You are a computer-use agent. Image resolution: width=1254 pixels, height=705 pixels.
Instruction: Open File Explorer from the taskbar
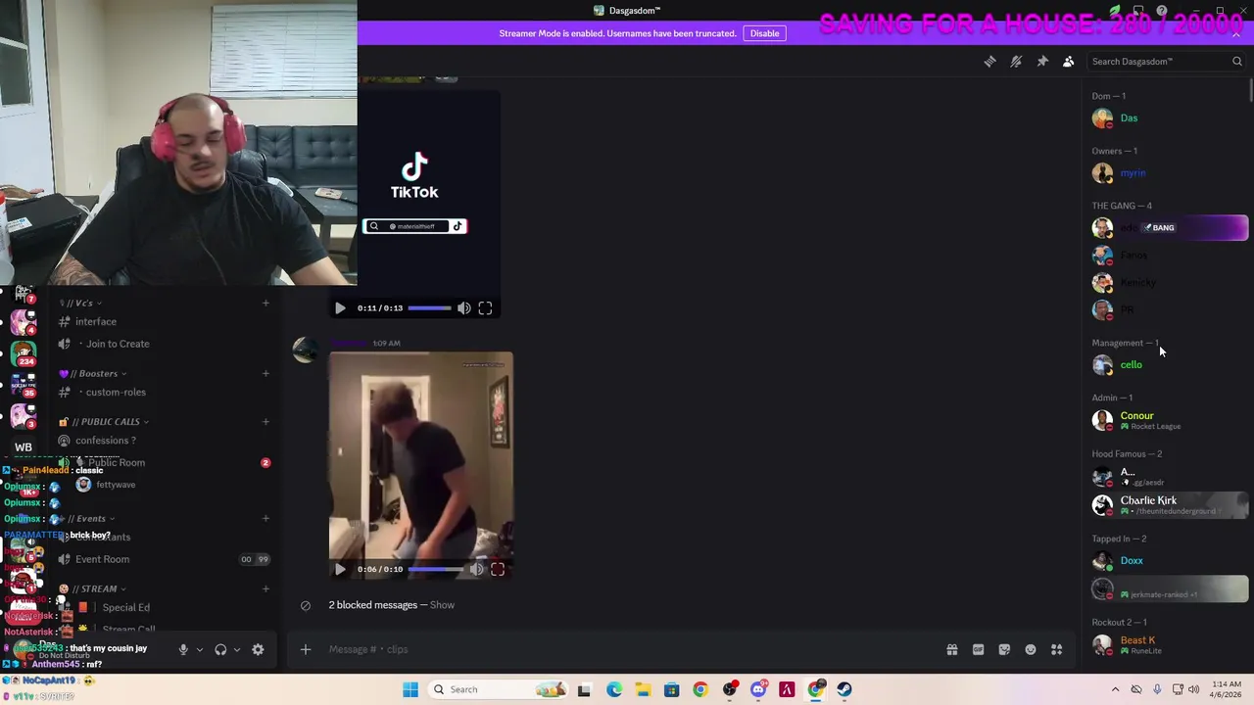643,689
